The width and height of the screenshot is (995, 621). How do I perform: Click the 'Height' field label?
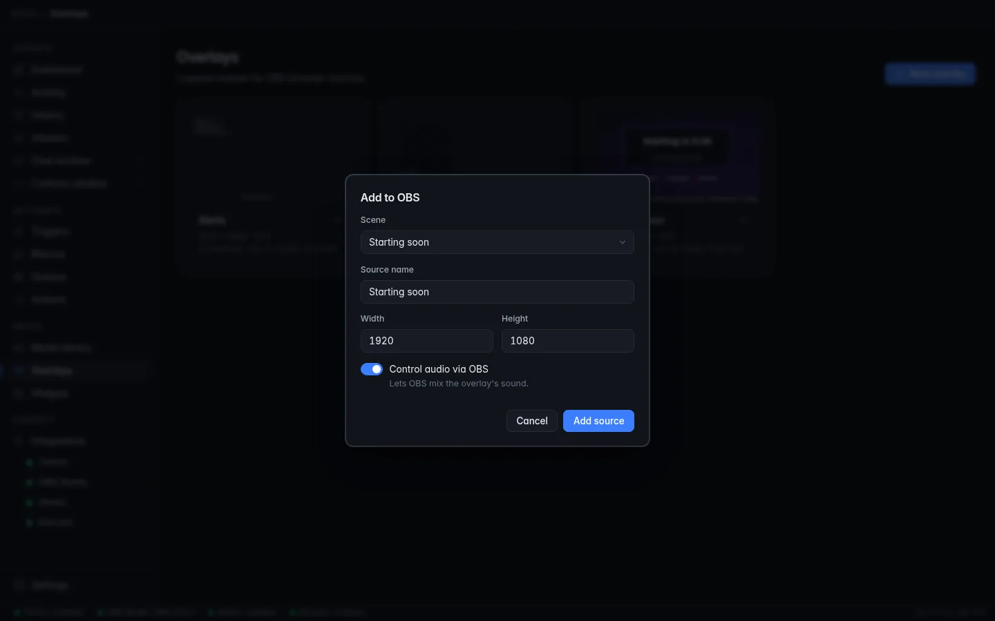coord(515,319)
